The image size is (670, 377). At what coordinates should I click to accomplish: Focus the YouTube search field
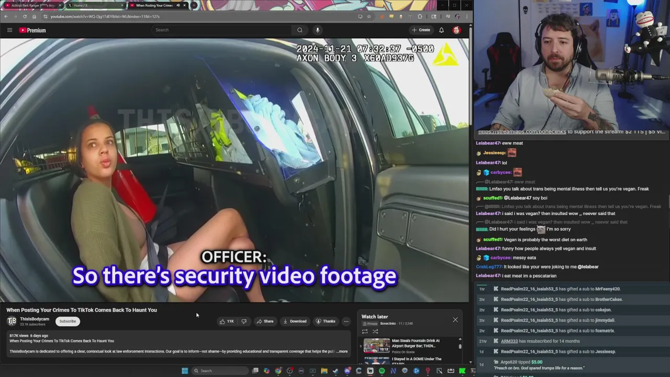coord(222,30)
